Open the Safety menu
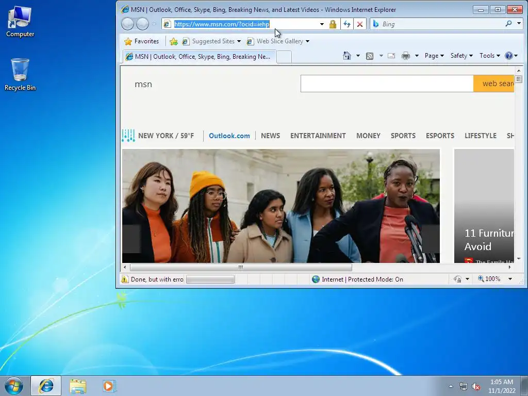The width and height of the screenshot is (528, 396). pyautogui.click(x=461, y=56)
